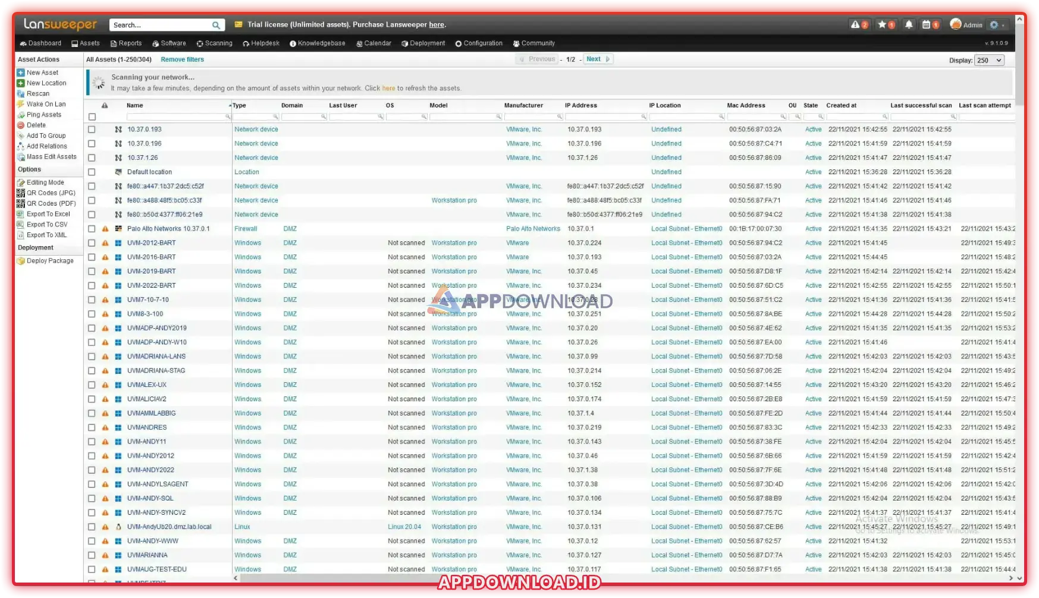
Task: Click the Delete icon in Asset Actions
Action: [21, 125]
